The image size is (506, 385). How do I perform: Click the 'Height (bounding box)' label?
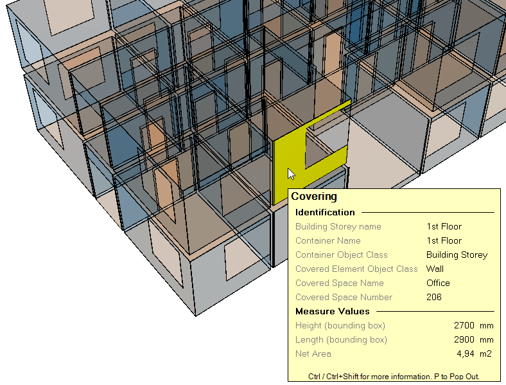point(340,326)
